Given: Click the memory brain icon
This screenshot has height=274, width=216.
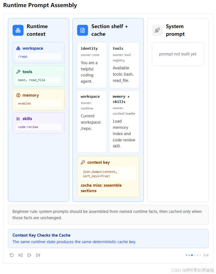Looking at the screenshot, I should [x=18, y=95].
